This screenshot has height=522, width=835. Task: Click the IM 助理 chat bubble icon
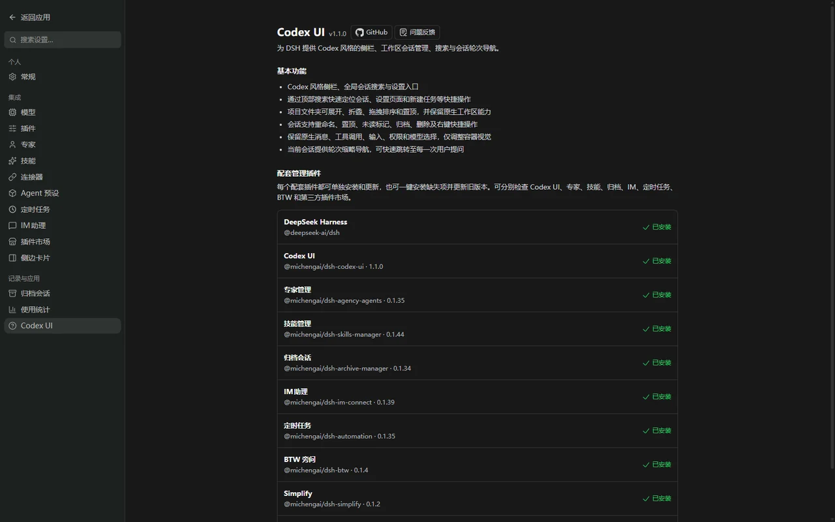coord(12,226)
